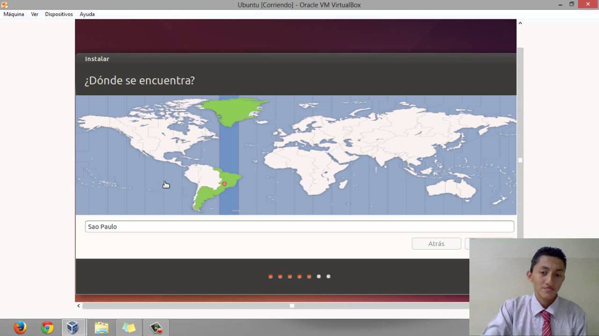The height and width of the screenshot is (336, 599).
Task: Click the last white installer progress dot
Action: (x=329, y=276)
